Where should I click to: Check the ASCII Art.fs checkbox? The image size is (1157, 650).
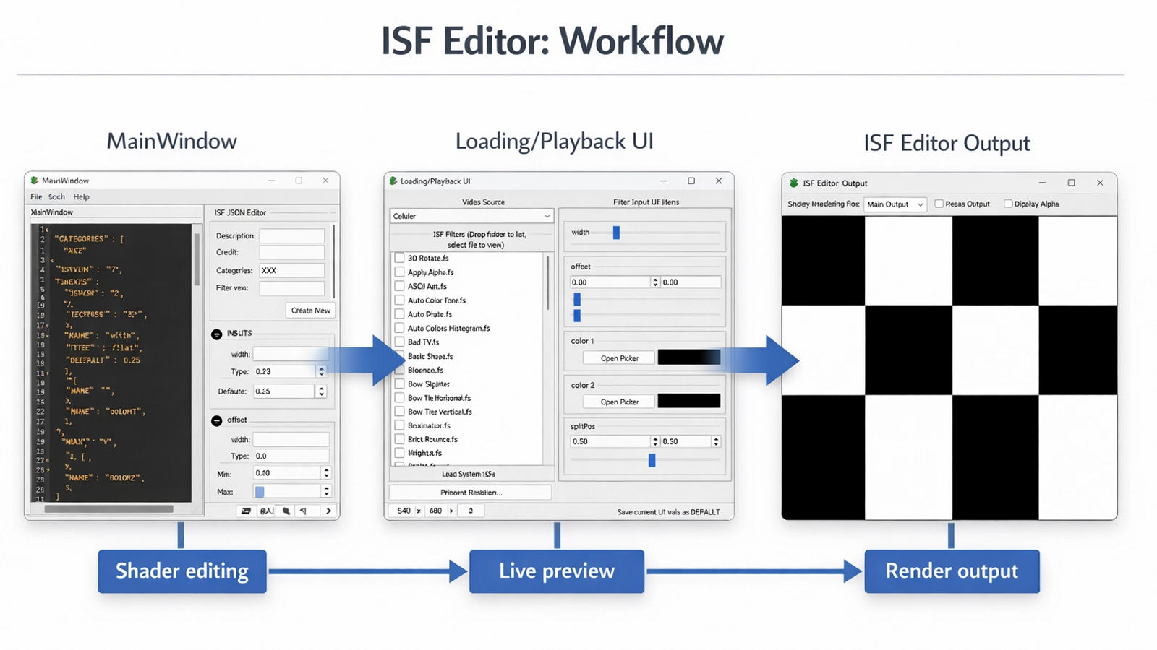coord(399,286)
